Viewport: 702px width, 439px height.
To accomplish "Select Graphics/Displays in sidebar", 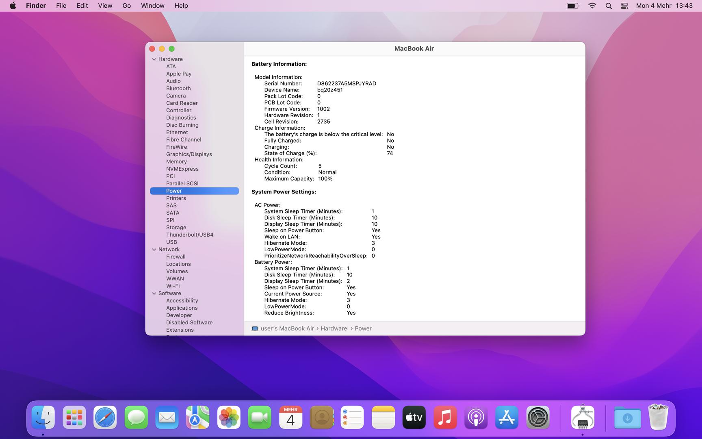I will click(189, 154).
